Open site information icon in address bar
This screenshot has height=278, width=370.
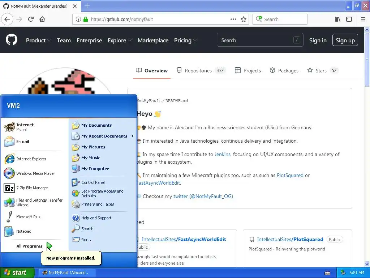[x=78, y=19]
